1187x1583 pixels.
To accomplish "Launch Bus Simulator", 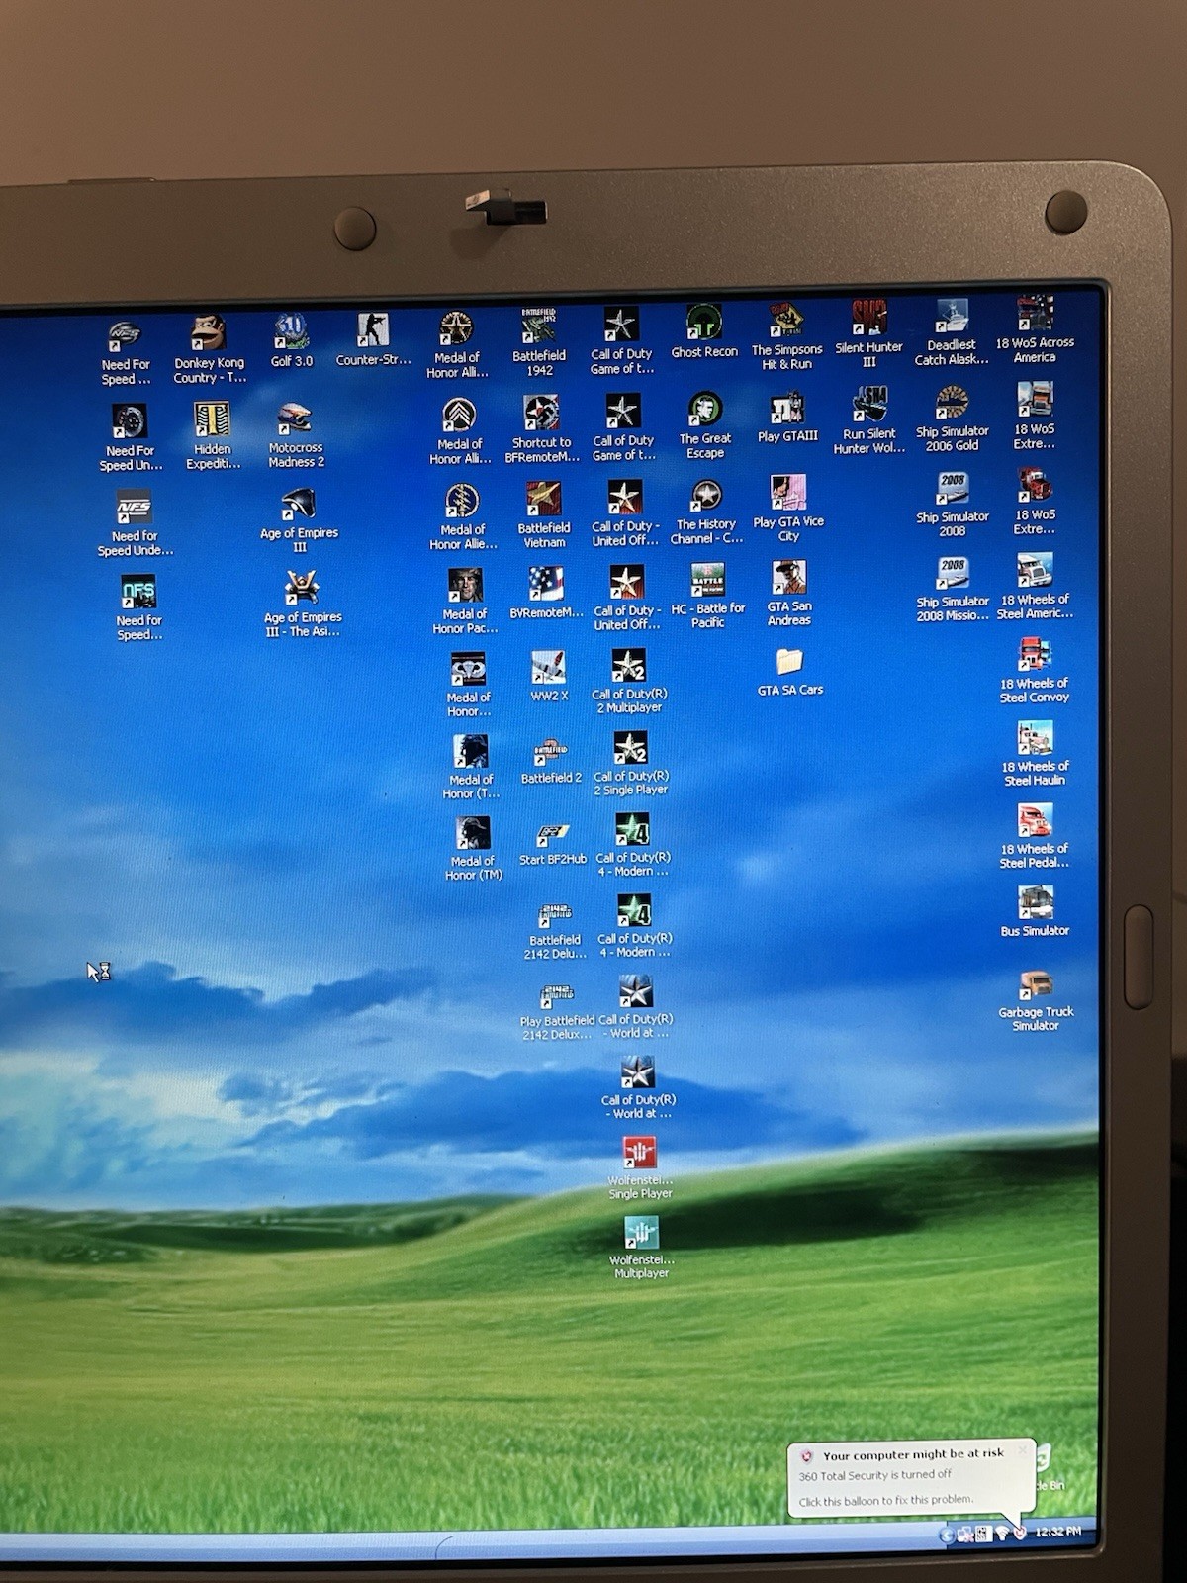I will pos(1035,911).
